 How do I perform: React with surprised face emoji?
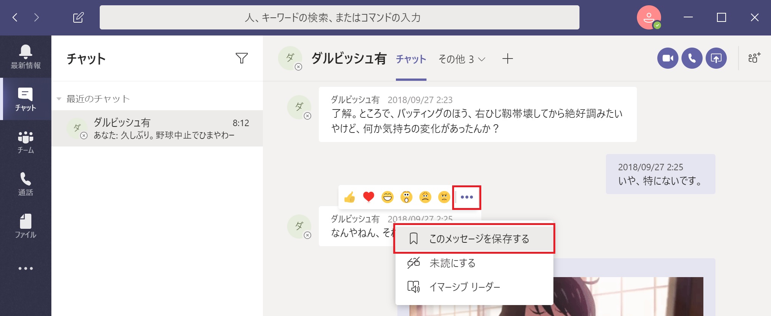(x=406, y=197)
